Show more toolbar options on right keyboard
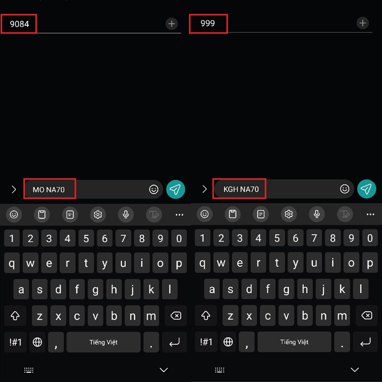This screenshot has width=382, height=382. click(371, 214)
